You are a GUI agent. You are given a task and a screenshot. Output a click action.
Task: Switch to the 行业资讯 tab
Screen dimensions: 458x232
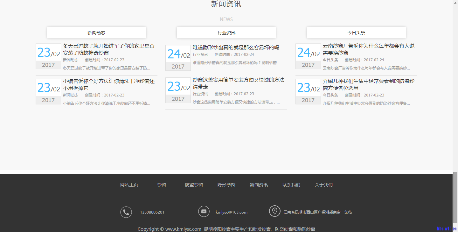tap(226, 33)
